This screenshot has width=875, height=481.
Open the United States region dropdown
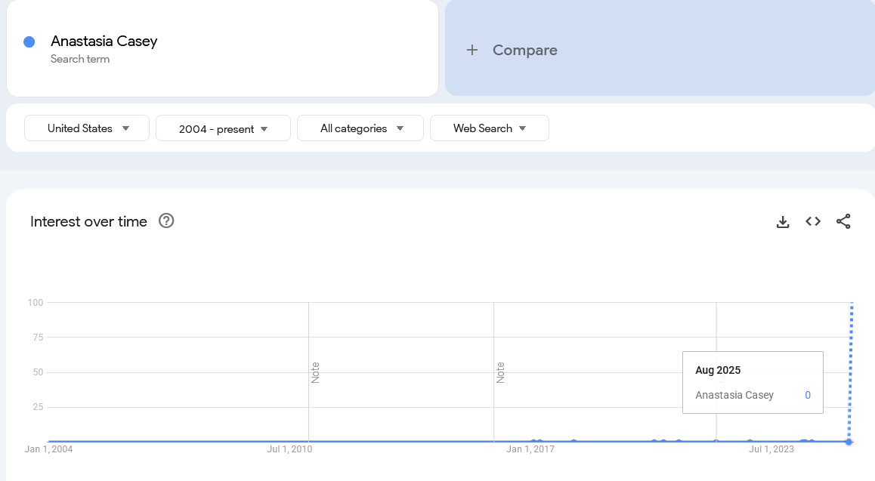tap(87, 128)
